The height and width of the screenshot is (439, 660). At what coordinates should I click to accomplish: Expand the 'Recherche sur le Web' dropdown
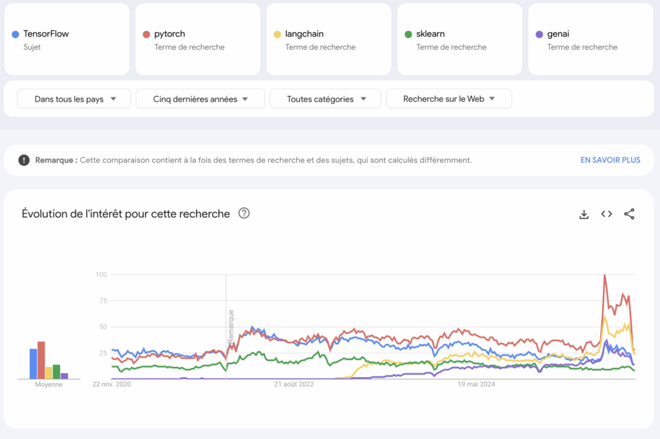coord(449,99)
